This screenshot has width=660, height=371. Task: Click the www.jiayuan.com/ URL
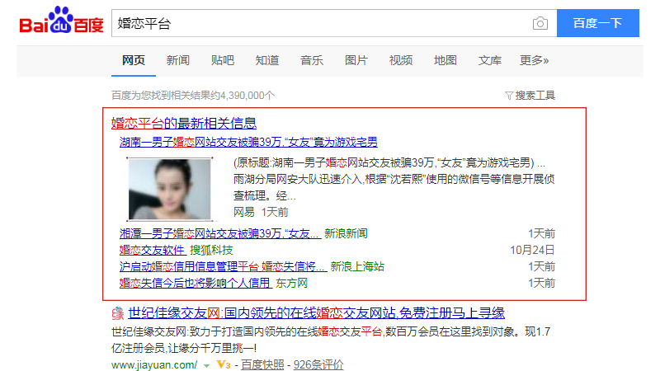[x=154, y=365]
